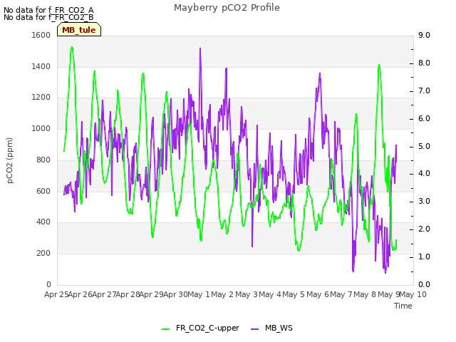
Task: Click the May 6 x-axis tick label
Action: coord(318,294)
